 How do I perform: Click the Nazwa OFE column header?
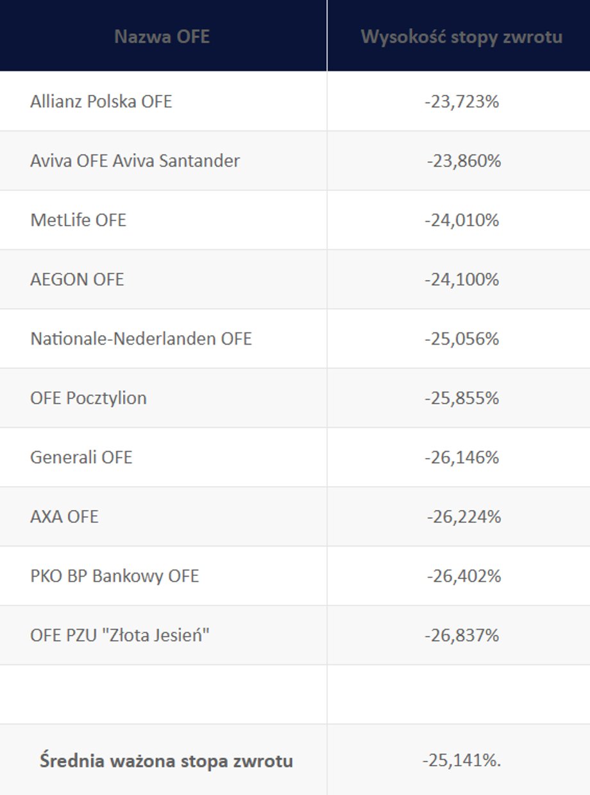162,37
